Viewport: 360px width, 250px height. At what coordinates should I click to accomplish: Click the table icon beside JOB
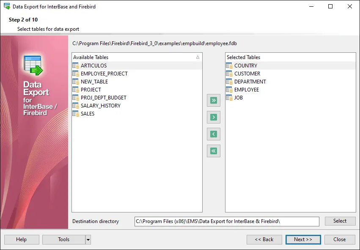click(x=229, y=98)
